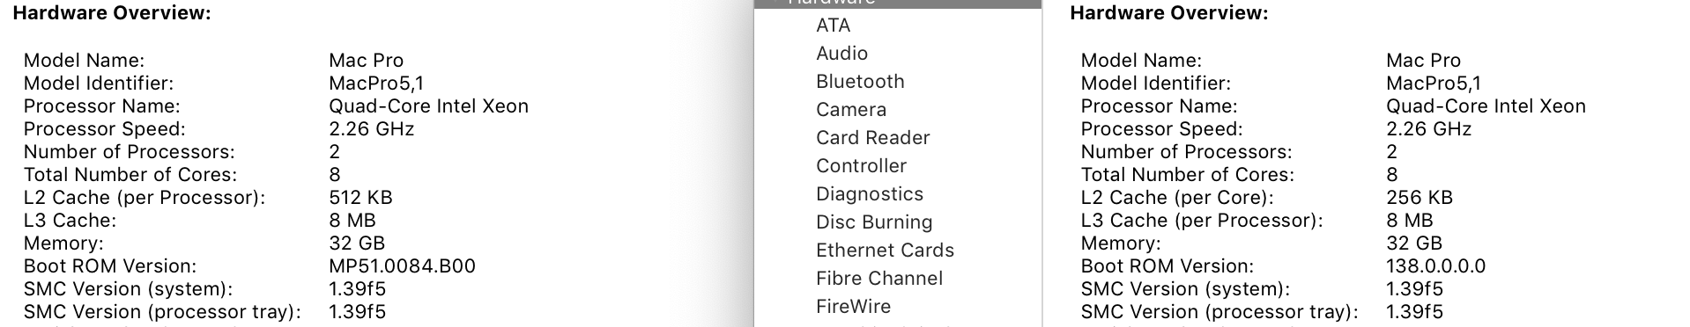The width and height of the screenshot is (1690, 327).
Task: View the Controller hardware entry
Action: 861,166
